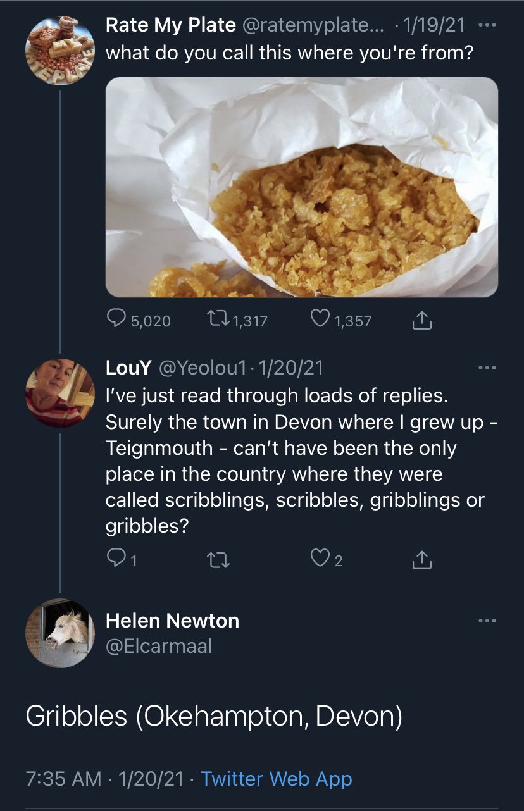The height and width of the screenshot is (811, 524).
Task: Open Rate My Plate profile avatar
Action: click(x=59, y=49)
